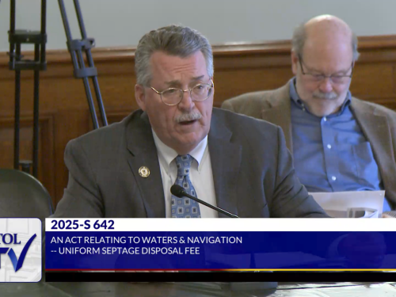Viewport: 396px width, 297px height.
Task: Click the text 'AN ACT RELATING TO WATERS & NAVIGATION'
Action: 147,240
